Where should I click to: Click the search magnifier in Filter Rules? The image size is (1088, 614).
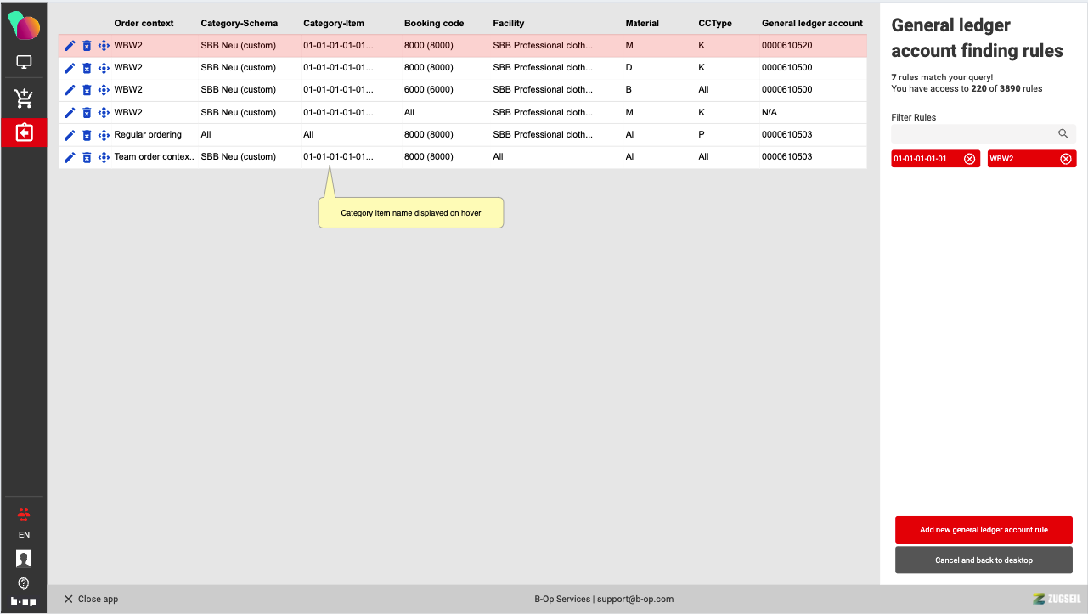(1063, 133)
